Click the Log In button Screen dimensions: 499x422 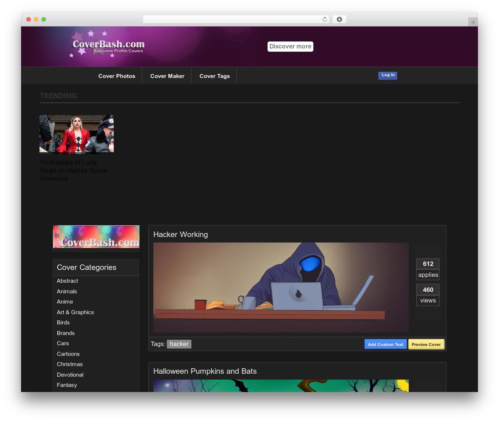tap(388, 75)
